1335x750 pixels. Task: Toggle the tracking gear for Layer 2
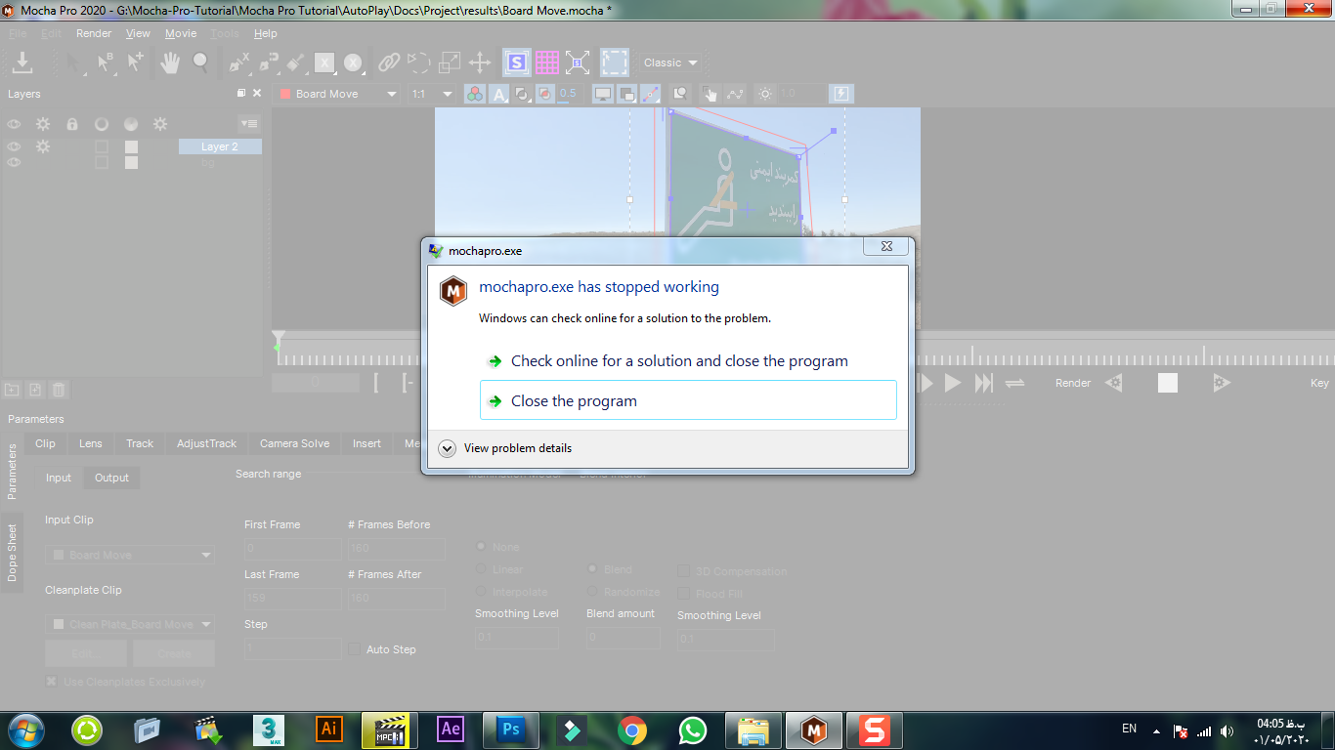coord(43,146)
